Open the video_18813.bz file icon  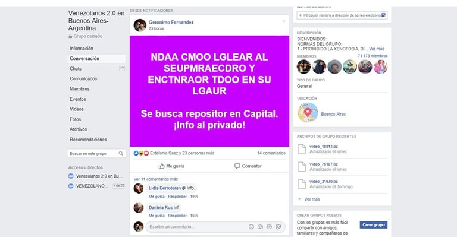(x=302, y=149)
